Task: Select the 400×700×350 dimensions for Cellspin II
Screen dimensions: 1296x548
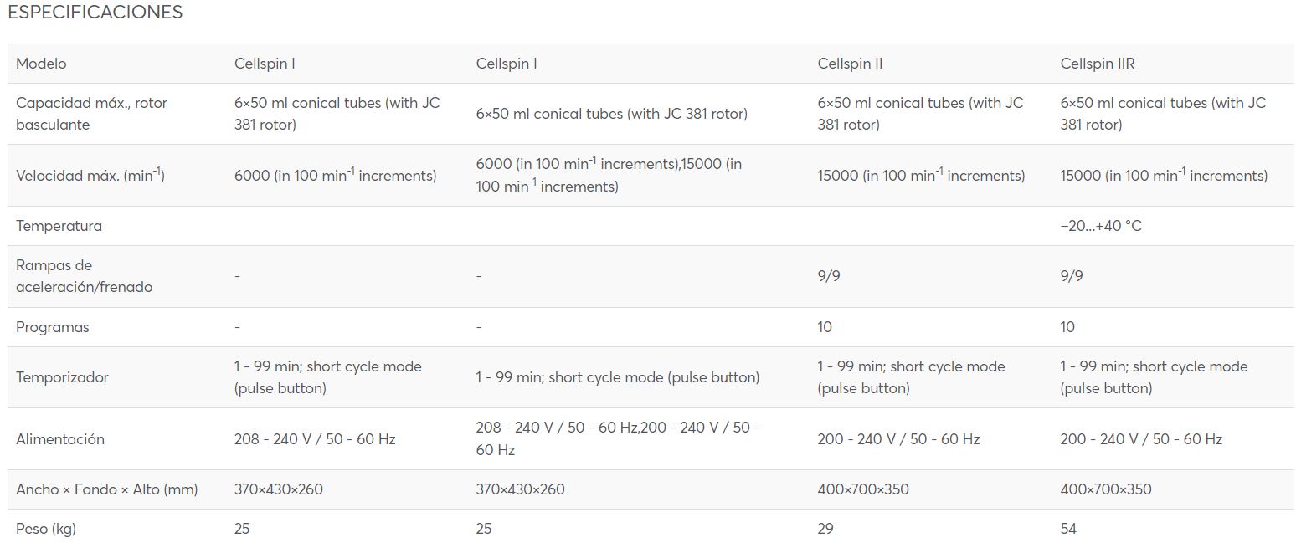Action: [x=863, y=489]
